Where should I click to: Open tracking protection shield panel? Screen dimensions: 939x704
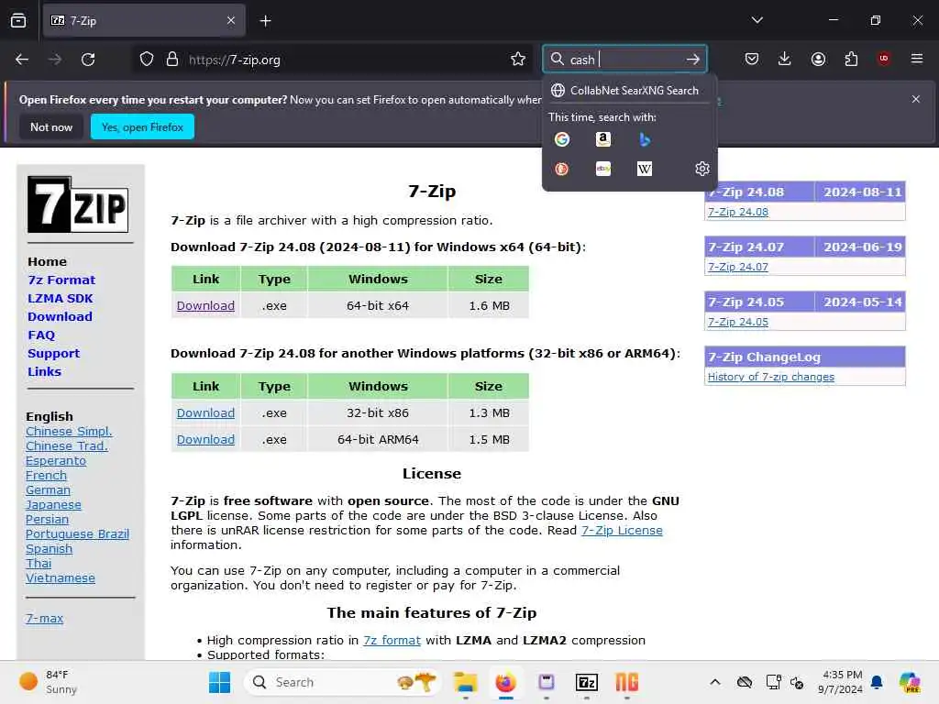click(147, 60)
